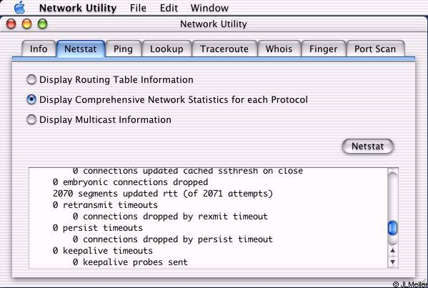
Task: Click the Netstat run button
Action: pyautogui.click(x=368, y=147)
